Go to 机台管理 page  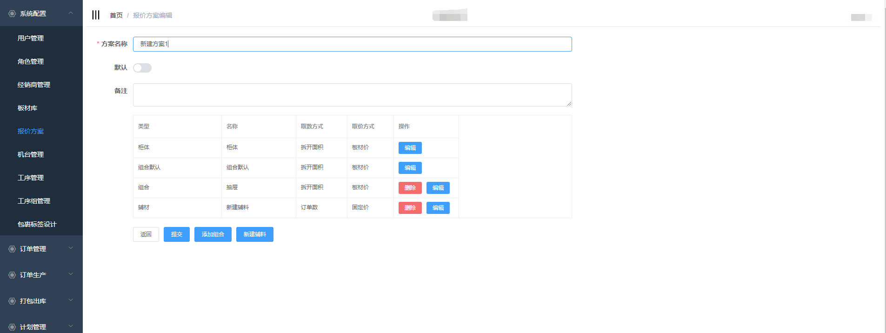pyautogui.click(x=31, y=154)
